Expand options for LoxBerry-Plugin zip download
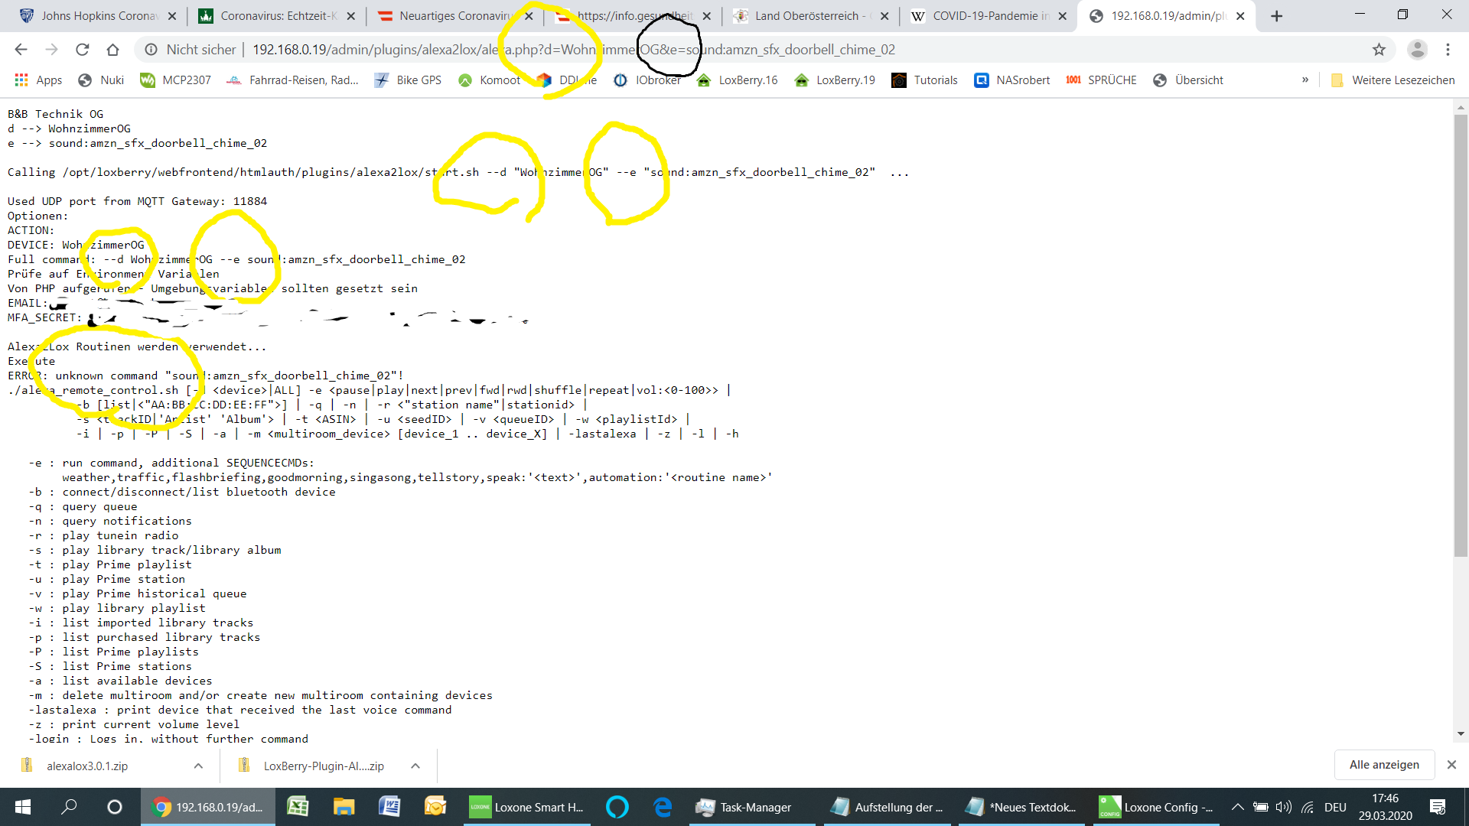 point(415,766)
